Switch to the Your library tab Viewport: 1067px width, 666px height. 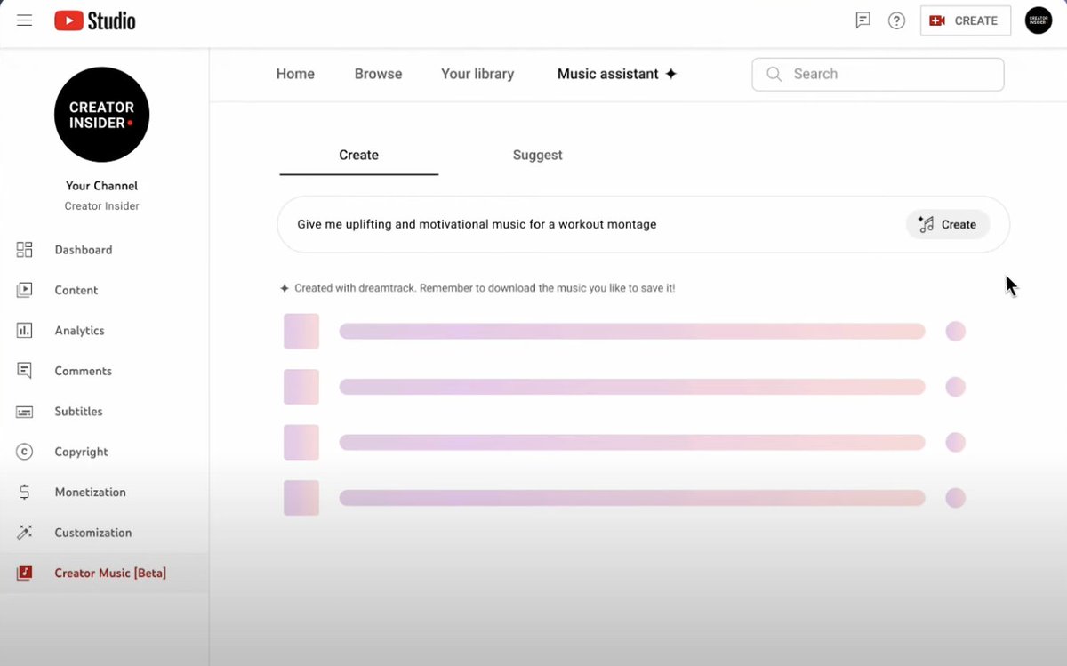click(477, 74)
